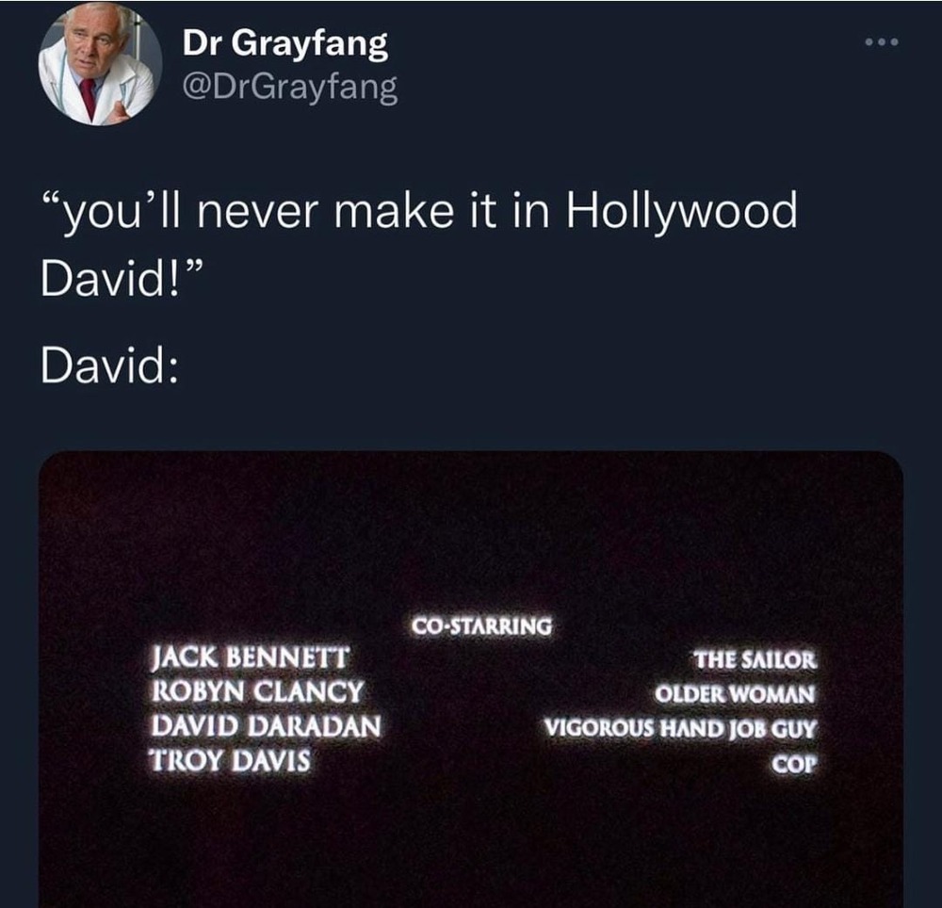Click the ROBYN CLANCY credit name
This screenshot has height=908, width=942.
[257, 691]
